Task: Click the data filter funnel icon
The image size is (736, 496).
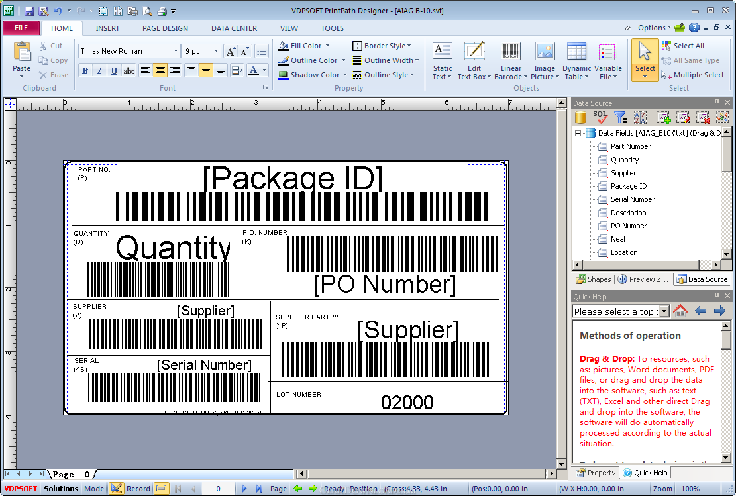Action: [x=621, y=117]
